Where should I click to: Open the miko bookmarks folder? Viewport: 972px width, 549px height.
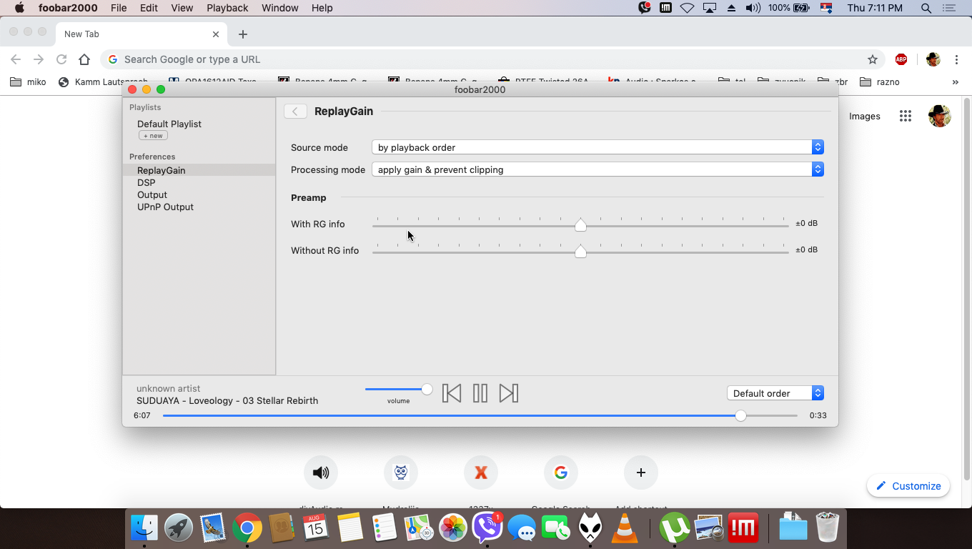pyautogui.click(x=29, y=81)
